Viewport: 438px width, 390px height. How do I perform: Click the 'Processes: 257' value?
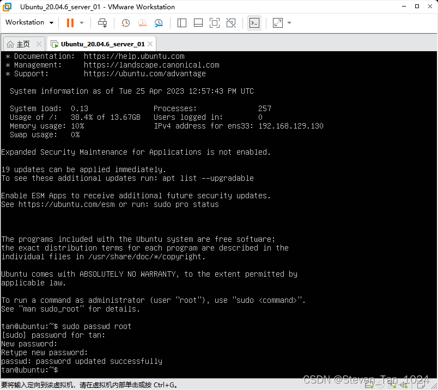265,108
